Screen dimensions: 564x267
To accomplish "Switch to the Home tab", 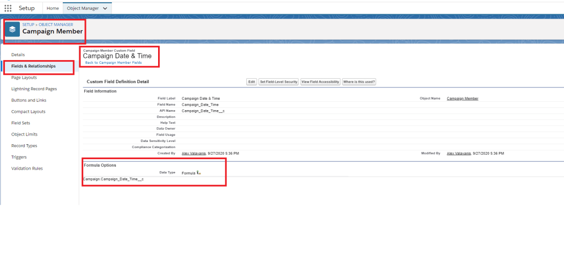I will pyautogui.click(x=53, y=8).
